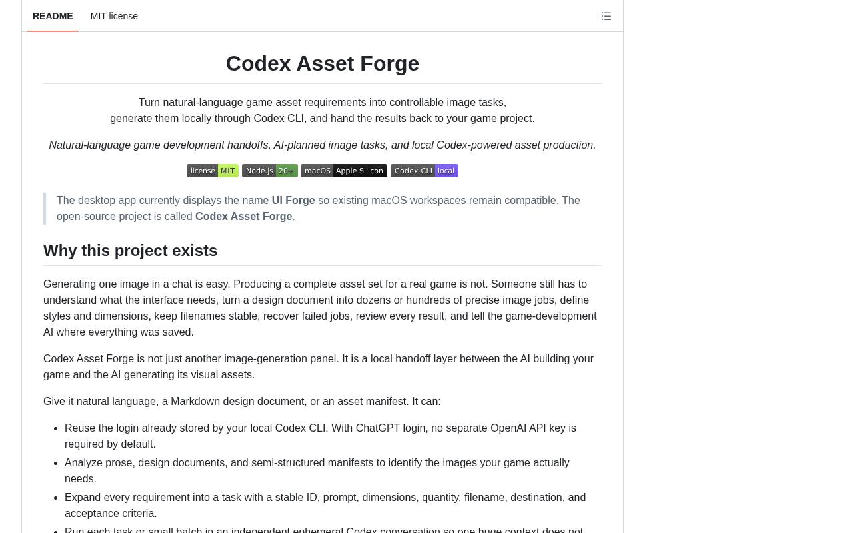Viewport: 853px width, 533px height.
Task: Open the README outline icon
Action: [x=606, y=16]
